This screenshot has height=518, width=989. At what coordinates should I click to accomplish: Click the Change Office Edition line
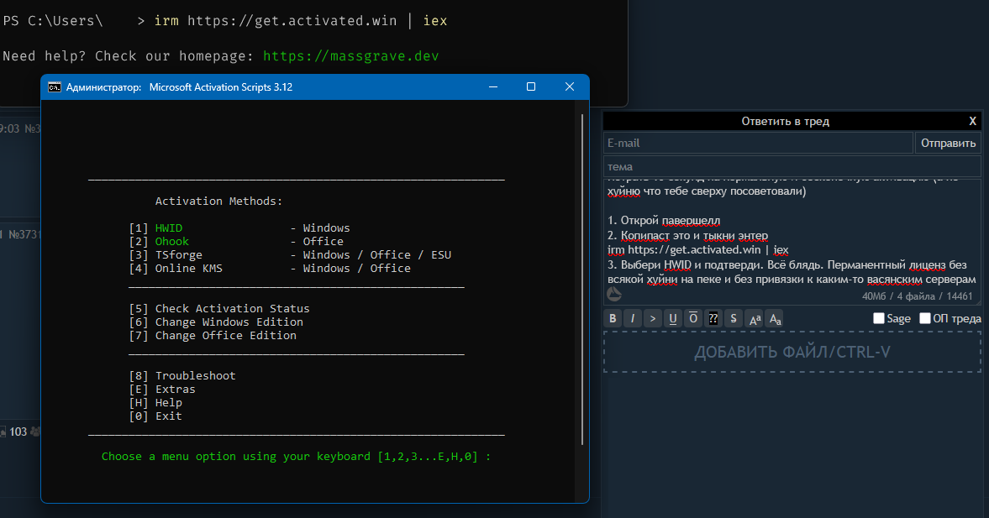click(213, 335)
